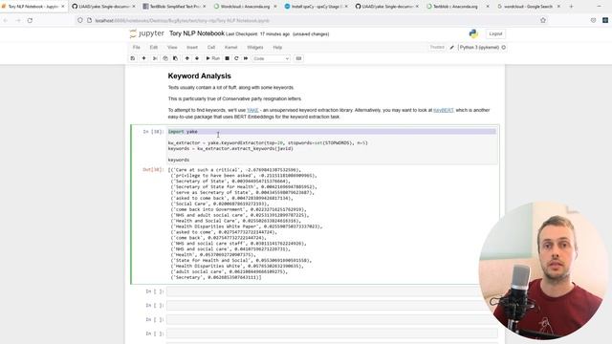Interrupt the kernel with the stop icon
The height and width of the screenshot is (344, 612).
tap(228, 58)
